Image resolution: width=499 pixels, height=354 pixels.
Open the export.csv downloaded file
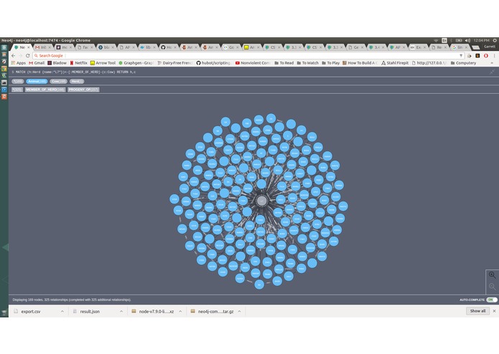click(31, 312)
